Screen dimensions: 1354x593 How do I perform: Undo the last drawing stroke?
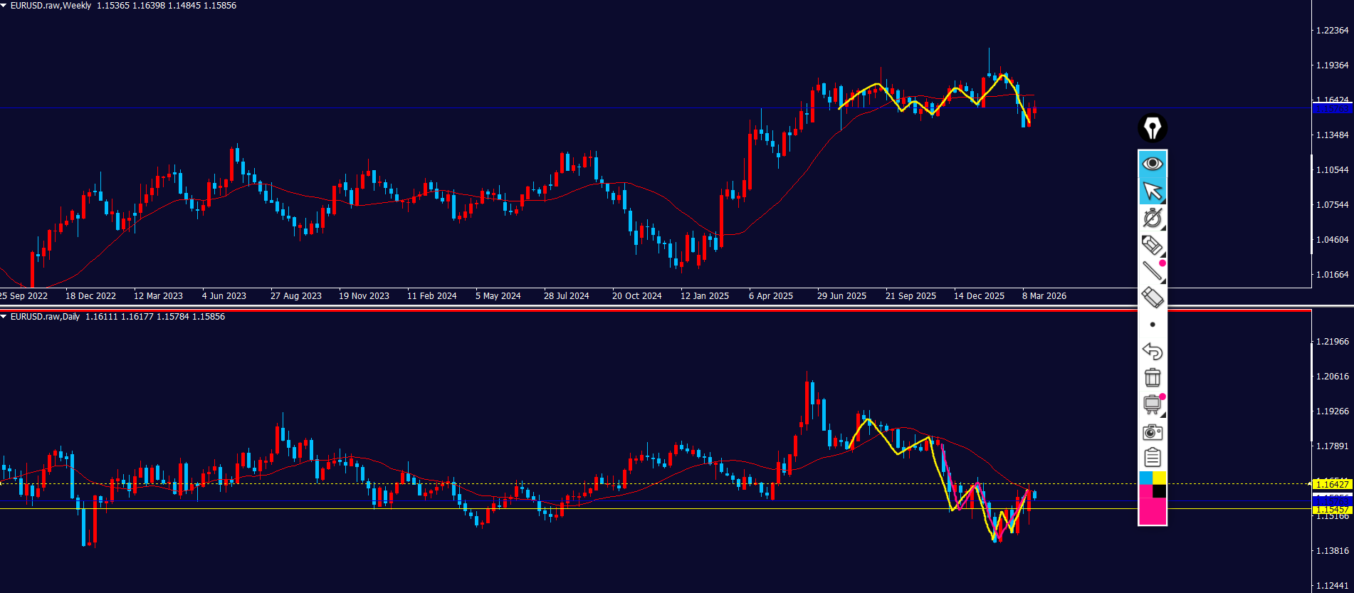[1152, 351]
